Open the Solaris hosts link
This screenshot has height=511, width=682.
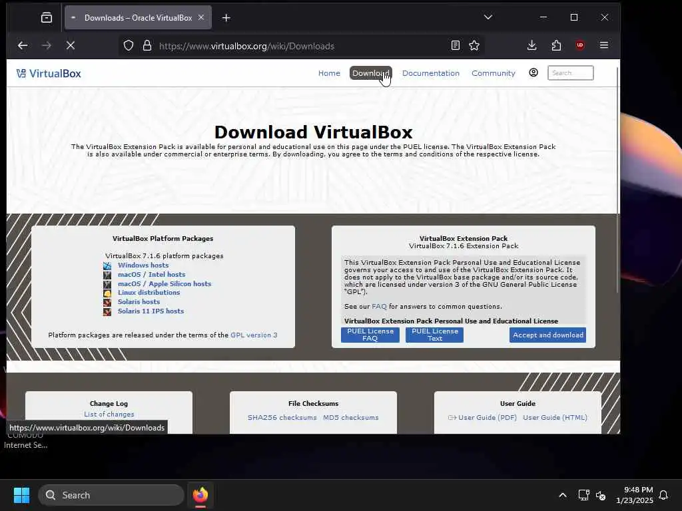[139, 301]
